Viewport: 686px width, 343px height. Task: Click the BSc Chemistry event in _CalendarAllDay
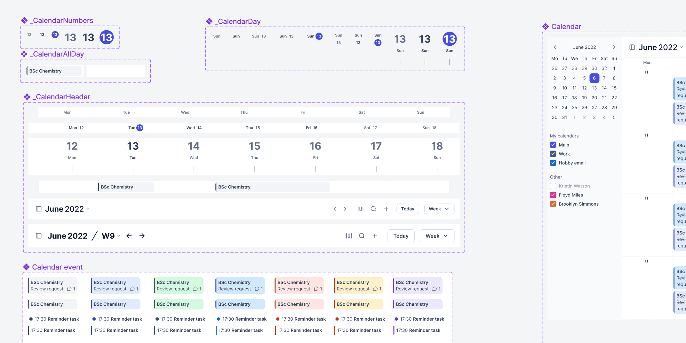tap(54, 71)
